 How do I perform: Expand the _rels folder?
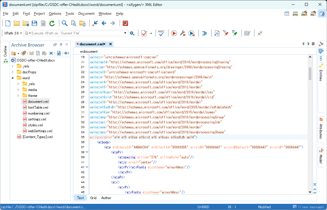(x=13, y=66)
